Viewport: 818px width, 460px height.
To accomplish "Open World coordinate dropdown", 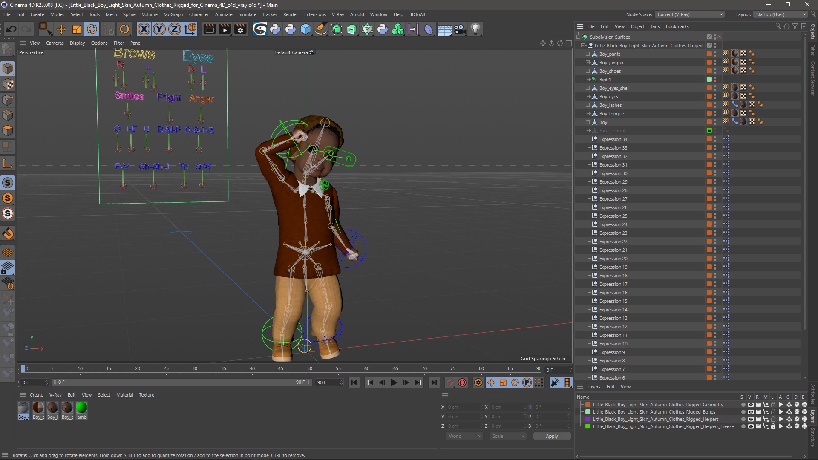I will 464,436.
